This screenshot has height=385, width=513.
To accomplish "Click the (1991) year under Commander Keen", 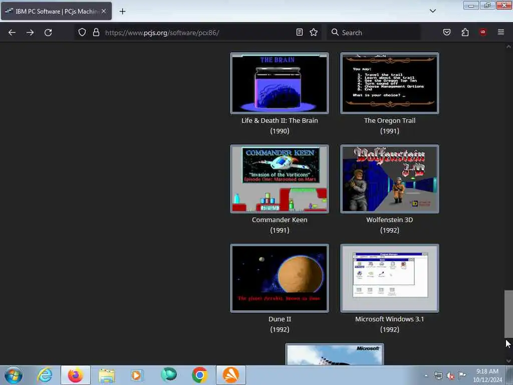I will tap(280, 230).
